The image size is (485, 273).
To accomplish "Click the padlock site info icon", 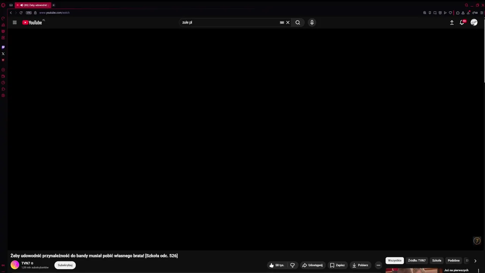I will tap(35, 13).
